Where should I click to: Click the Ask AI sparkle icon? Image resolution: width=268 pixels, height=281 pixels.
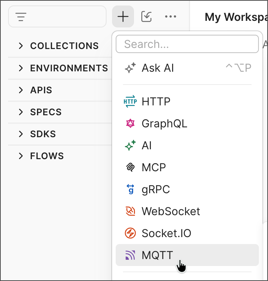click(x=130, y=68)
